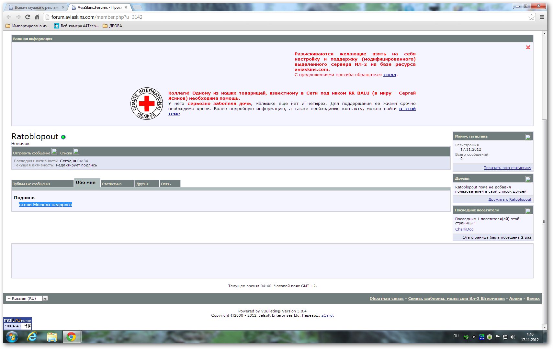Image resolution: width=553 pixels, height=349 pixels.
Task: Switch to the Связь tab
Action: coord(170,184)
